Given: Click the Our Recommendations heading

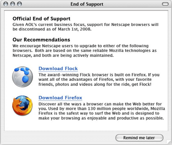Looking at the screenshot, I should (41, 40).
